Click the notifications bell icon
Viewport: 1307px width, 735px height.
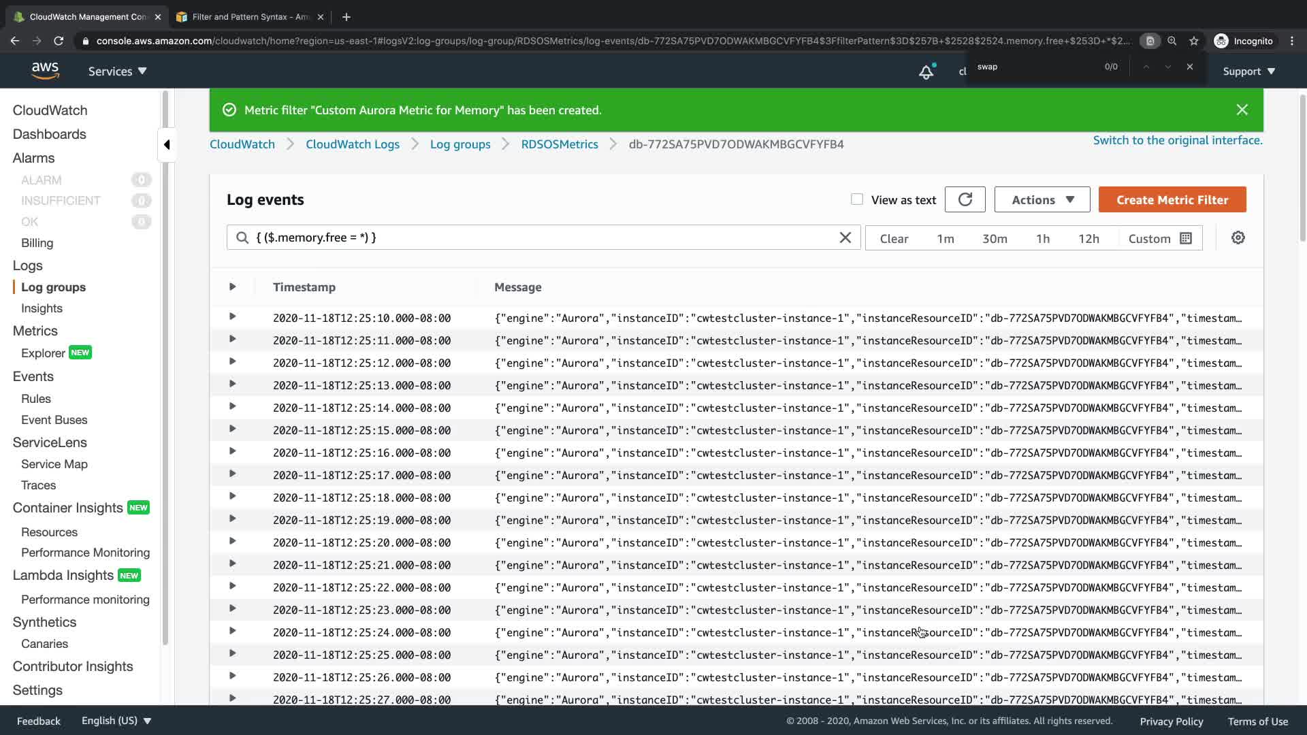pyautogui.click(x=926, y=71)
